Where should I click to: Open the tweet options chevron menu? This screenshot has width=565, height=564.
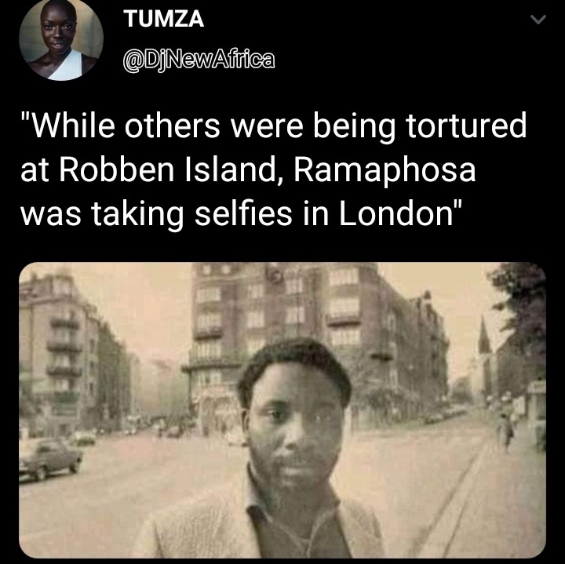click(x=538, y=20)
